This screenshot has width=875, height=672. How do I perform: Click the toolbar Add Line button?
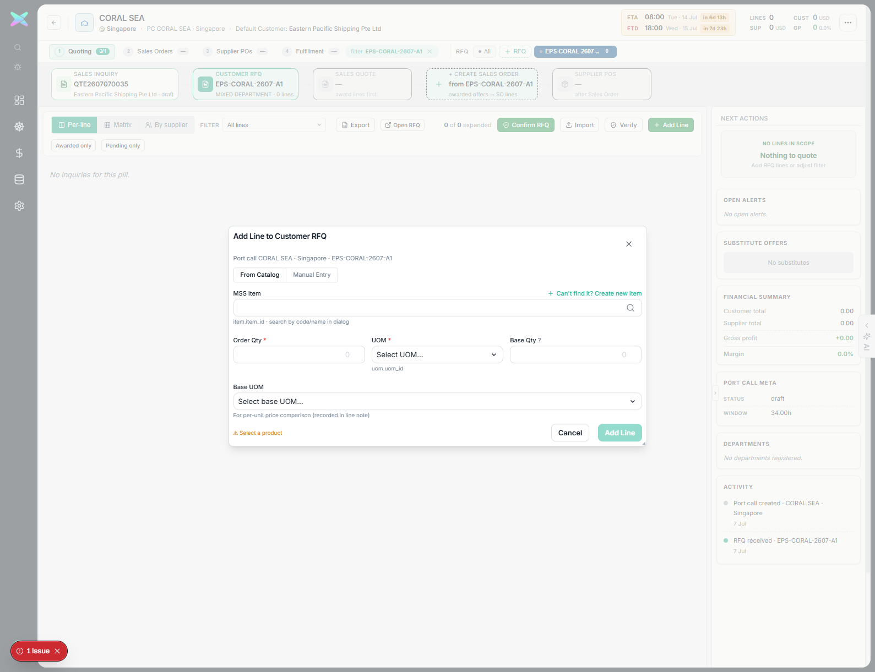[671, 125]
